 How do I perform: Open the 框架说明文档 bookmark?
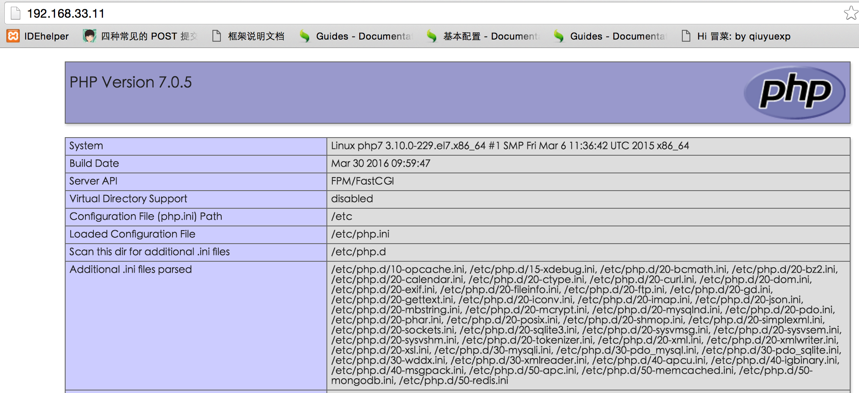248,36
